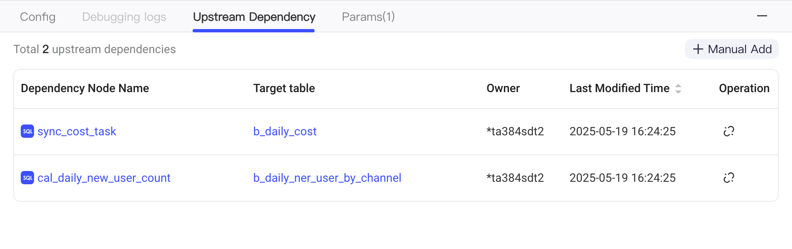The height and width of the screenshot is (249, 792).
Task: Click the SQL icon beside sync_cost_task
Action: (27, 131)
